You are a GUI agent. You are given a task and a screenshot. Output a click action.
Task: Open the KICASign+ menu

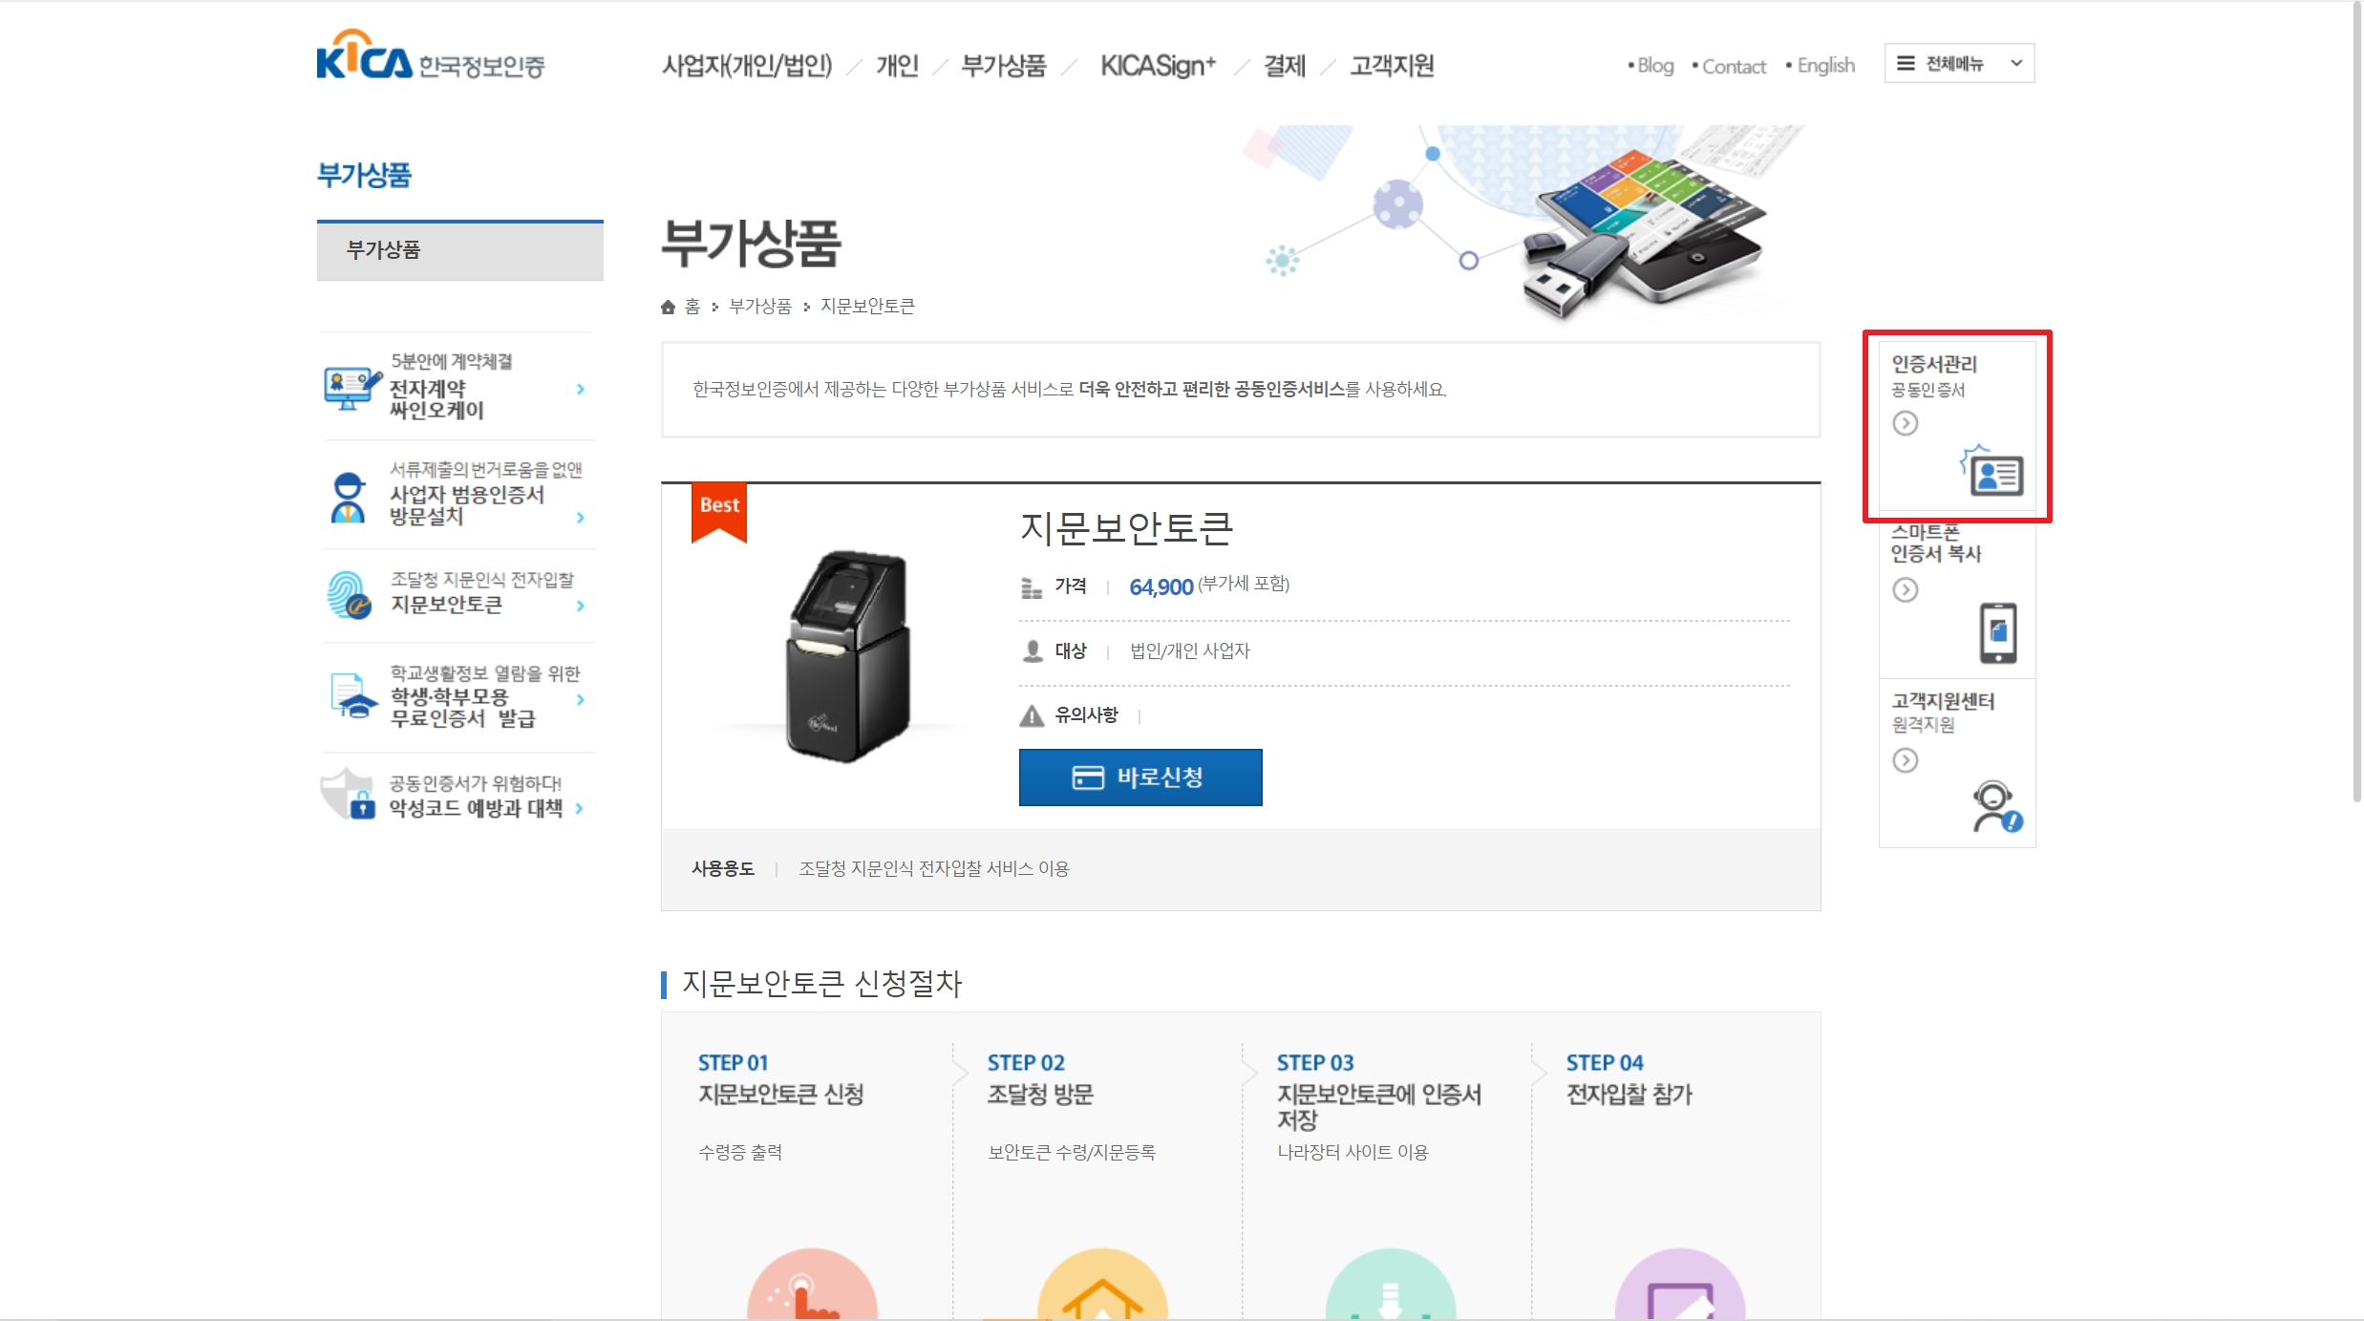pos(1158,66)
